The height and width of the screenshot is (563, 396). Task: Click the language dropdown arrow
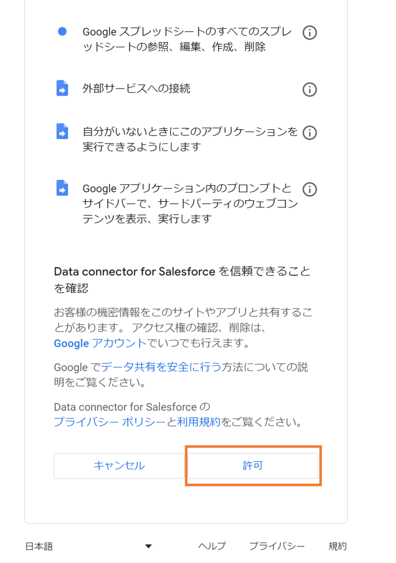point(148,547)
